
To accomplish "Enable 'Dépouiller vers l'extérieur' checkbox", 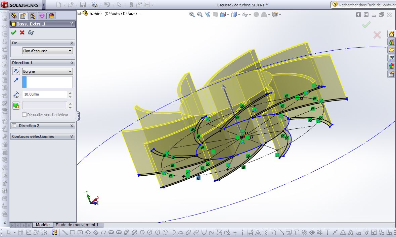I will pyautogui.click(x=24, y=114).
